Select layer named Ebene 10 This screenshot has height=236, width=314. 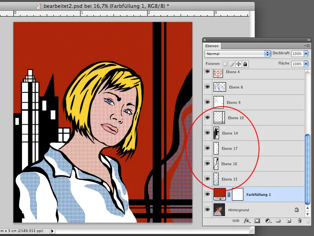click(236, 118)
